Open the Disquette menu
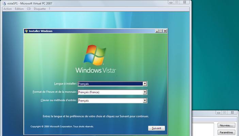239x136 pixels. tap(39, 9)
